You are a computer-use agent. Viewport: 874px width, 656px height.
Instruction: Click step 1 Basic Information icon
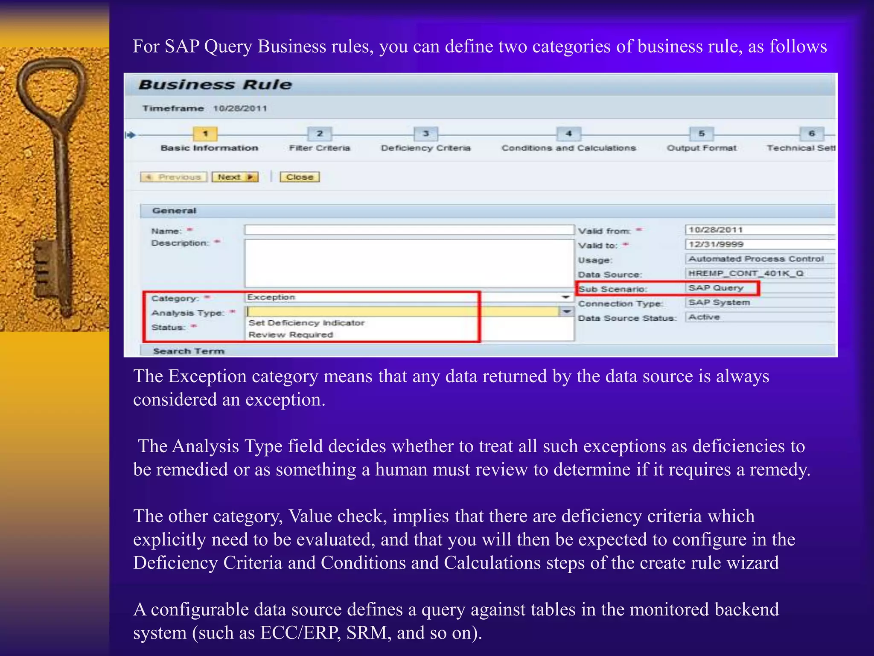pos(205,134)
